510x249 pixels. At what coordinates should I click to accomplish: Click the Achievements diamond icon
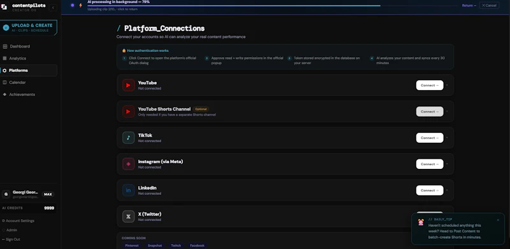4,95
